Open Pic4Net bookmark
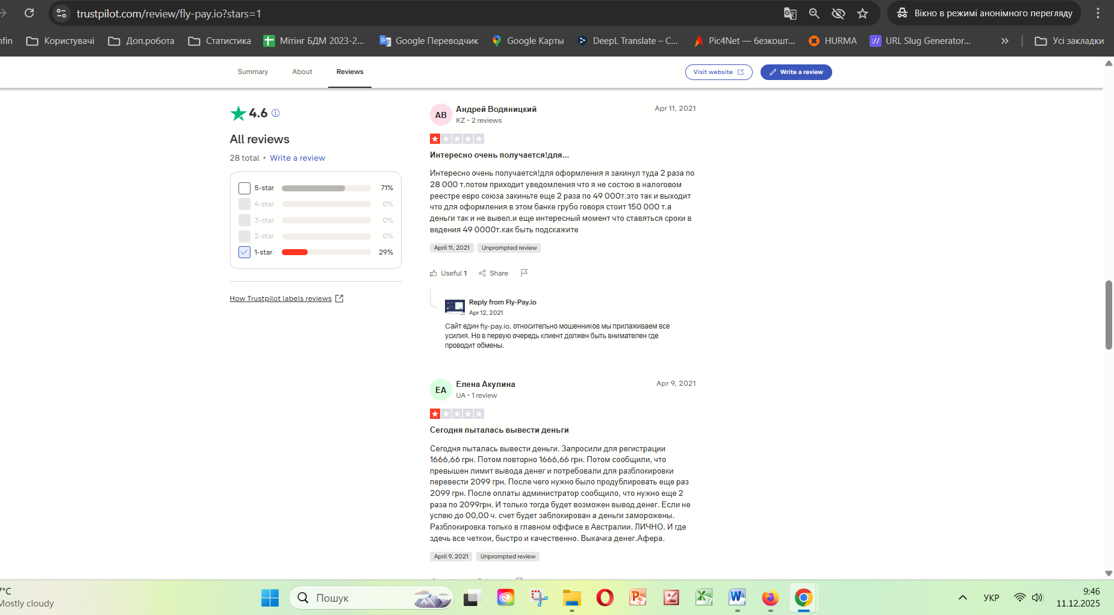Viewport: 1114px width, 615px height. (x=744, y=41)
